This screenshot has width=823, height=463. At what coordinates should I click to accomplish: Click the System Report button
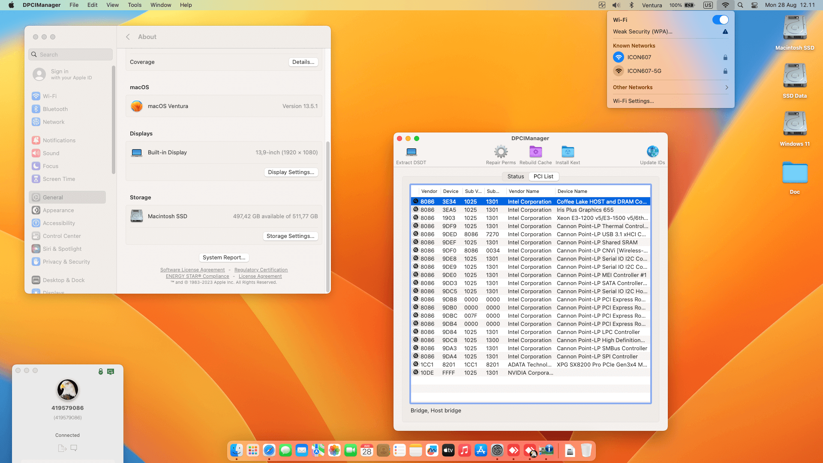[x=224, y=257]
